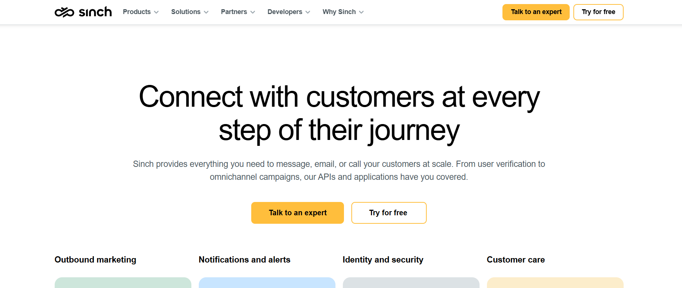Expand the Why Sinch chevron arrow
The image size is (682, 288).
pyautogui.click(x=361, y=12)
